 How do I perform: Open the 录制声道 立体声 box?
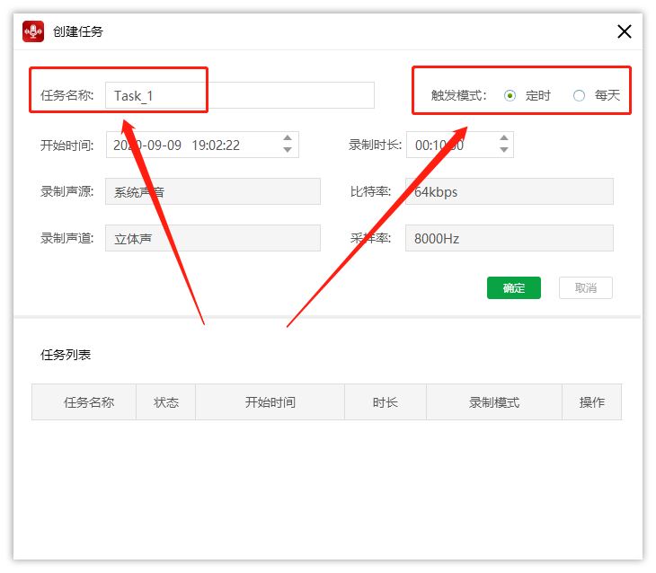click(x=212, y=238)
